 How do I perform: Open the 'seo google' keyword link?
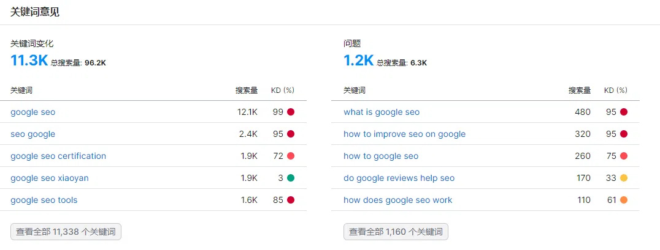click(x=33, y=134)
